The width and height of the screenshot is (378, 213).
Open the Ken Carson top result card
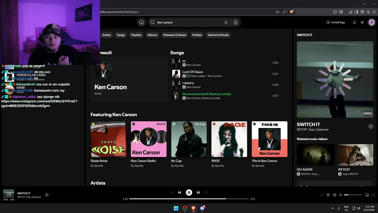click(x=129, y=79)
